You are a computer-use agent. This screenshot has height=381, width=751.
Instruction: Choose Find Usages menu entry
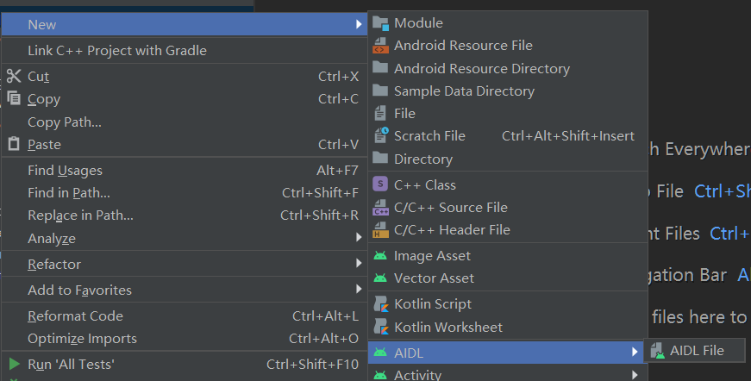coord(185,171)
